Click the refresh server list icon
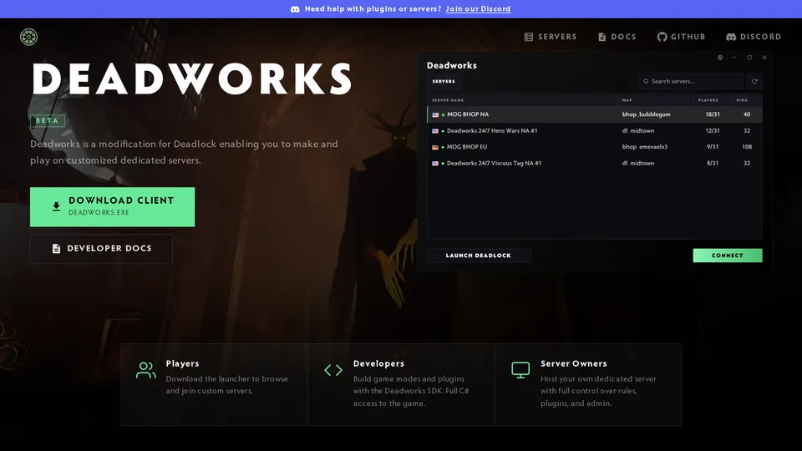The height and width of the screenshot is (451, 802). (x=754, y=81)
